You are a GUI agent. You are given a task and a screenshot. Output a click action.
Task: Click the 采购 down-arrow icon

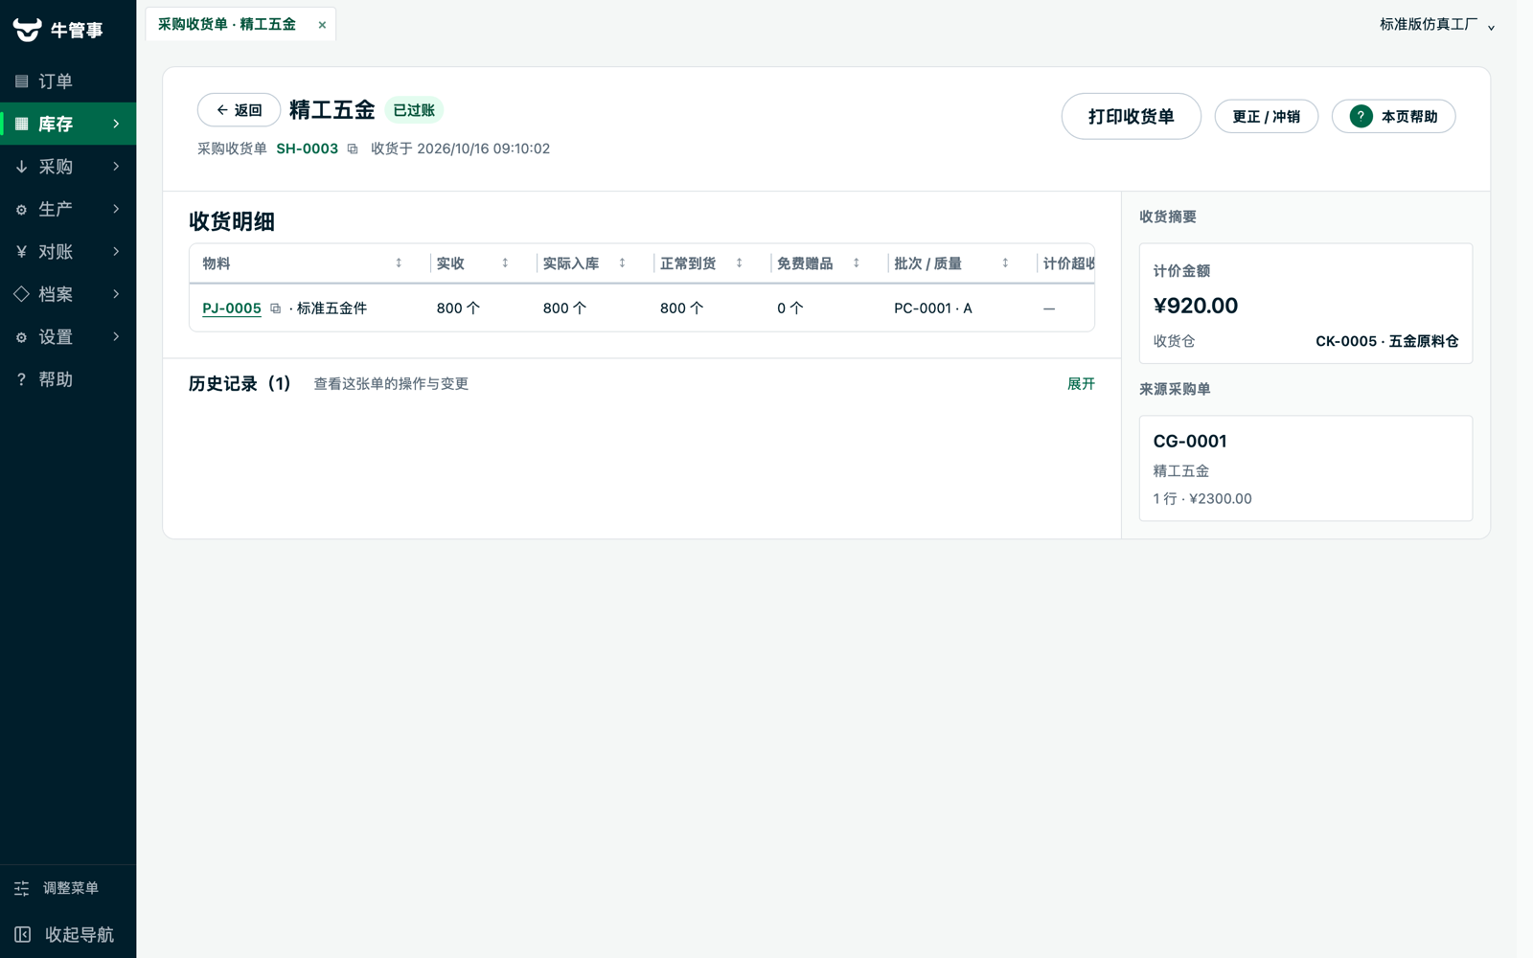[21, 167]
